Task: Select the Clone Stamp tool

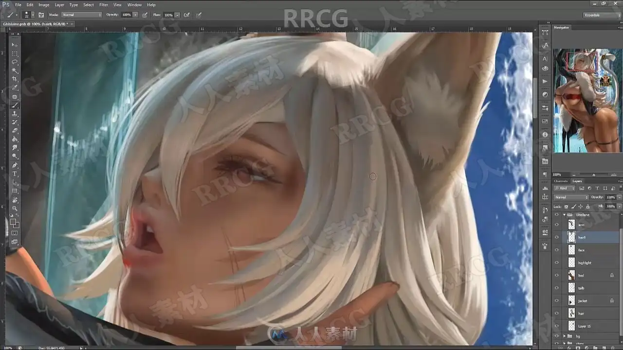Action: [x=15, y=114]
